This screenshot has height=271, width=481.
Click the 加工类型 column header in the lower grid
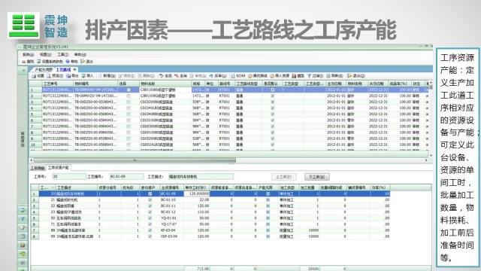[288, 187]
